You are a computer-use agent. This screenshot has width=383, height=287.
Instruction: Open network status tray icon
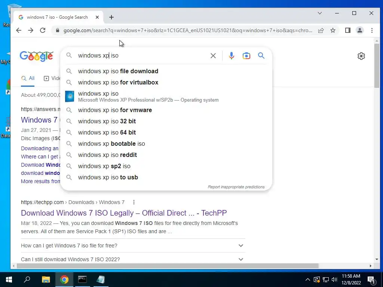pyautogui.click(x=326, y=280)
